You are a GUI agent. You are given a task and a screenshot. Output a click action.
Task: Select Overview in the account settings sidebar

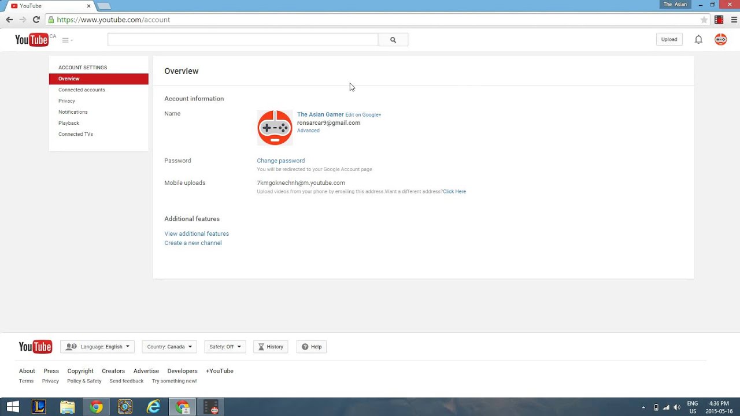(x=99, y=79)
